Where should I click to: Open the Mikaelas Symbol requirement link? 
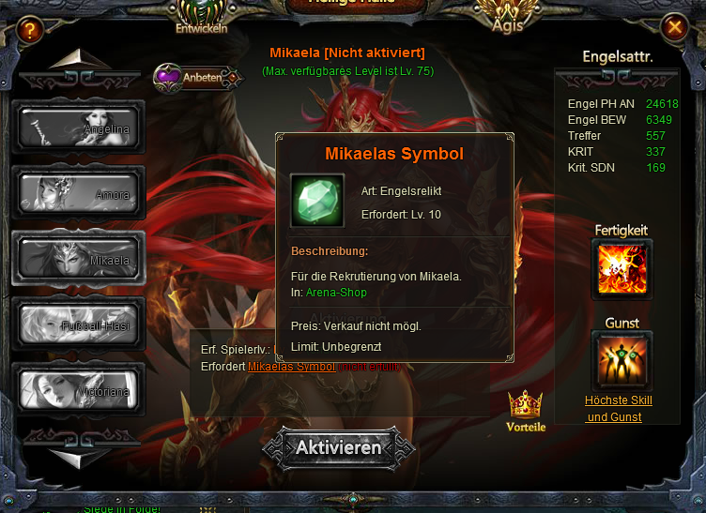tap(291, 367)
